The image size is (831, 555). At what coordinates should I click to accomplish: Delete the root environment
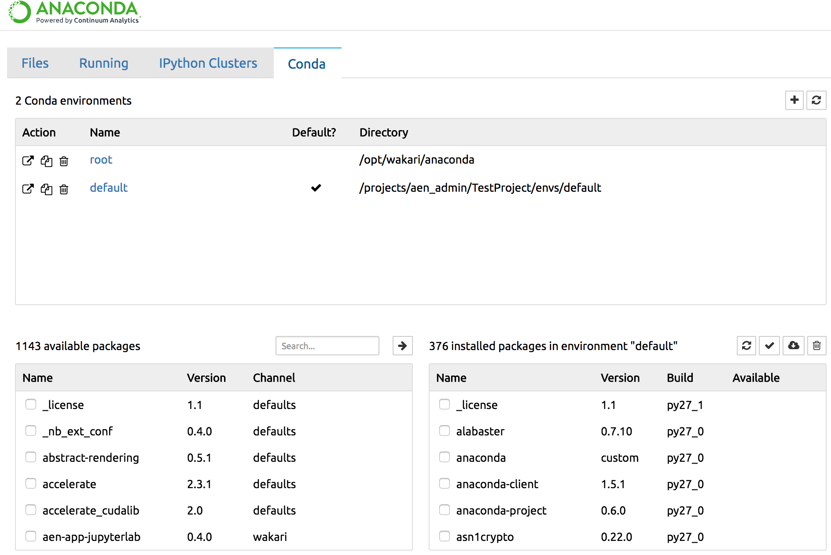(64, 161)
